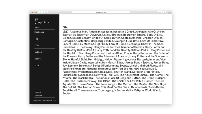Select the film 'The Truman Show'
Image resolution: width=202 pixels, height=114 pixels.
click(x=89, y=87)
